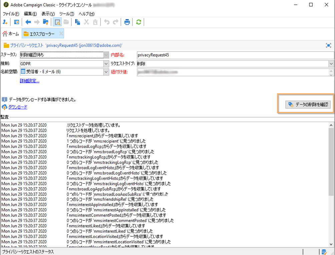Click message データをダウンロードする準備ができました。

(43, 100)
